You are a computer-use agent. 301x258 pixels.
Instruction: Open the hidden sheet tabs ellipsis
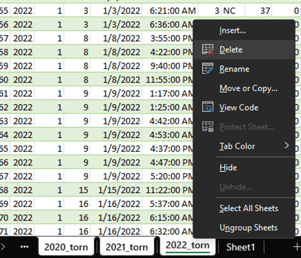24,247
